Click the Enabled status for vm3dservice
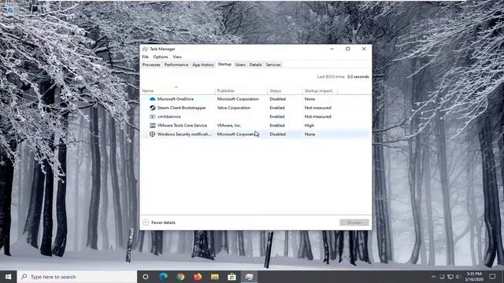 [x=277, y=116]
